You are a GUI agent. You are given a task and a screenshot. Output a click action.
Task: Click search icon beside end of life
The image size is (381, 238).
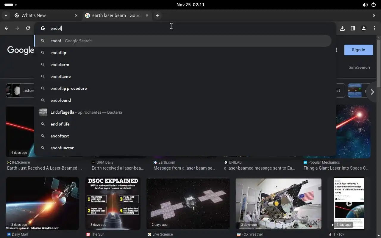43,124
